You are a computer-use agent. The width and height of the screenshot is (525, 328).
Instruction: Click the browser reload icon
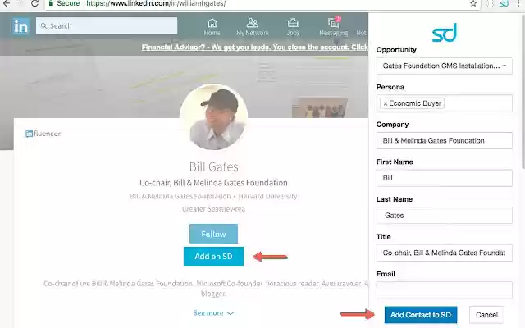(x=34, y=3)
